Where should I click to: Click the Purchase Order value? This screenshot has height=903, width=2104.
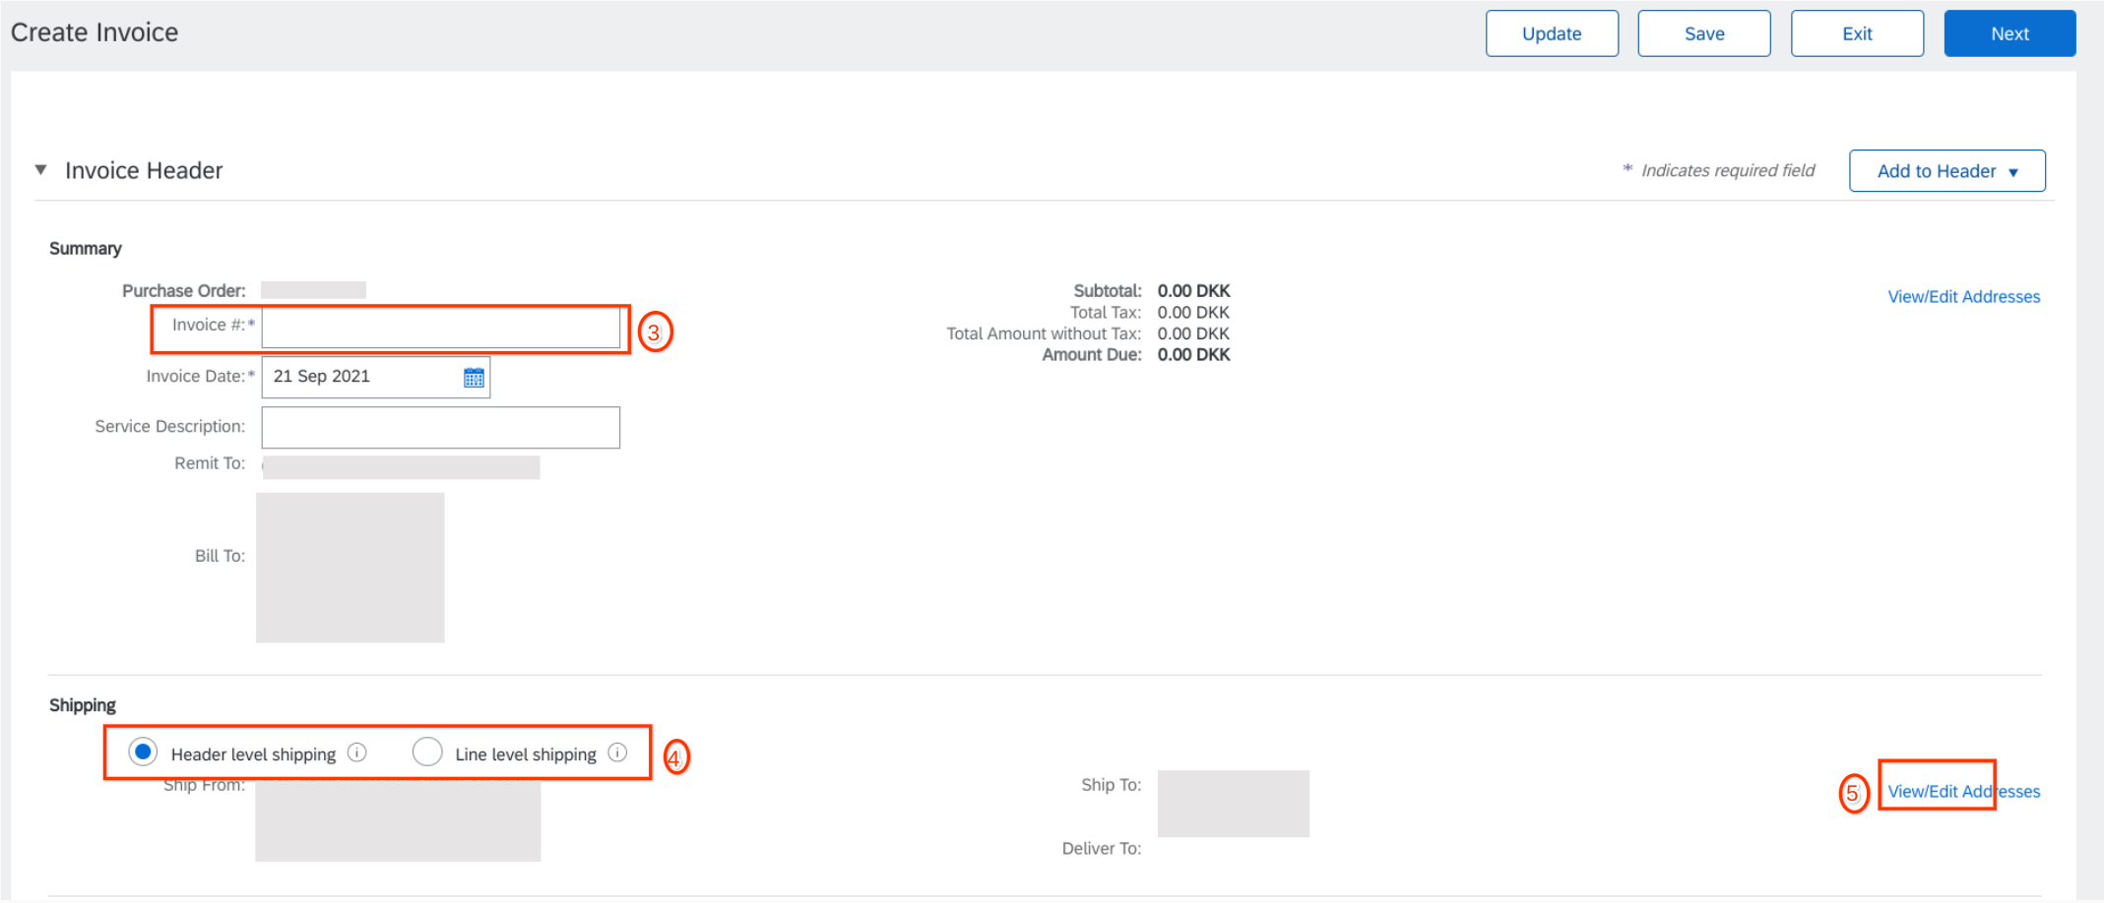pyautogui.click(x=313, y=289)
